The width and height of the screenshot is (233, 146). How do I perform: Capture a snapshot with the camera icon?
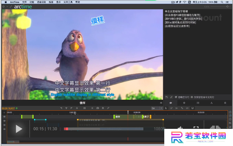coord(98,108)
